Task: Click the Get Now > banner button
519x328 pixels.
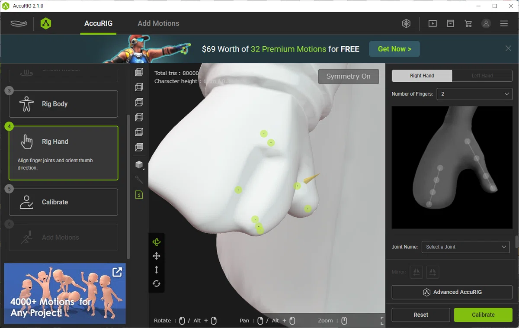Action: tap(394, 49)
